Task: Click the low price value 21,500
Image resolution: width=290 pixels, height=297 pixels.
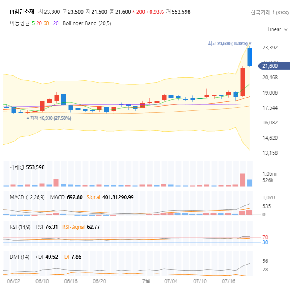Action: click(99, 12)
